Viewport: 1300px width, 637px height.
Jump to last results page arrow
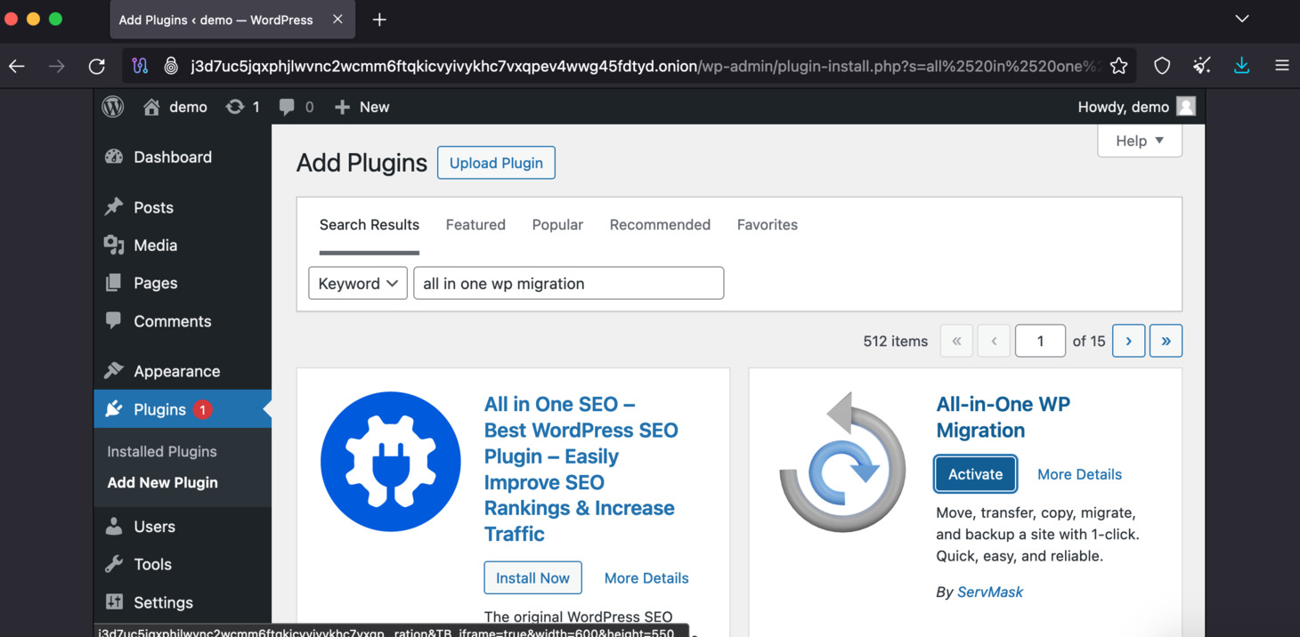(x=1166, y=341)
